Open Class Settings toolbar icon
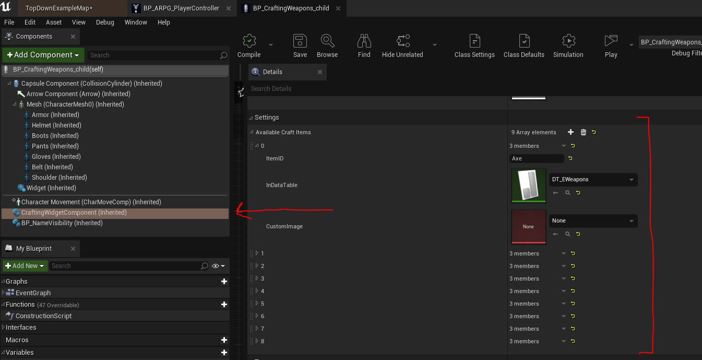This screenshot has width=702, height=360. pos(474,41)
